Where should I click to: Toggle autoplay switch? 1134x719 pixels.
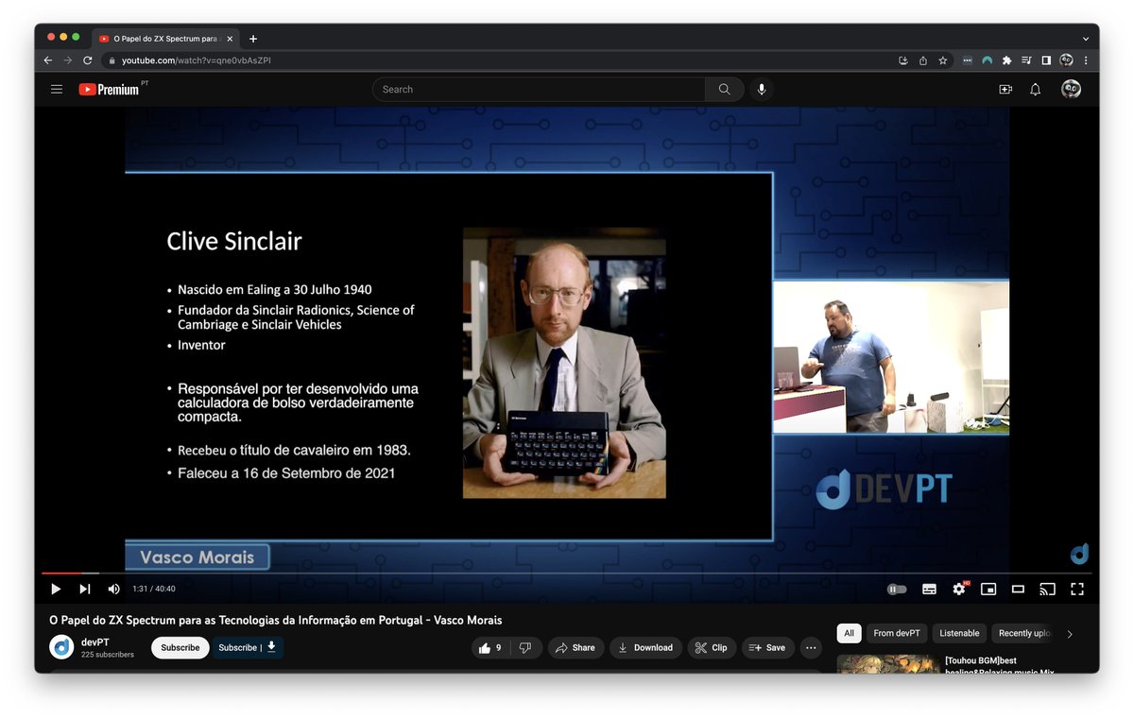(897, 589)
